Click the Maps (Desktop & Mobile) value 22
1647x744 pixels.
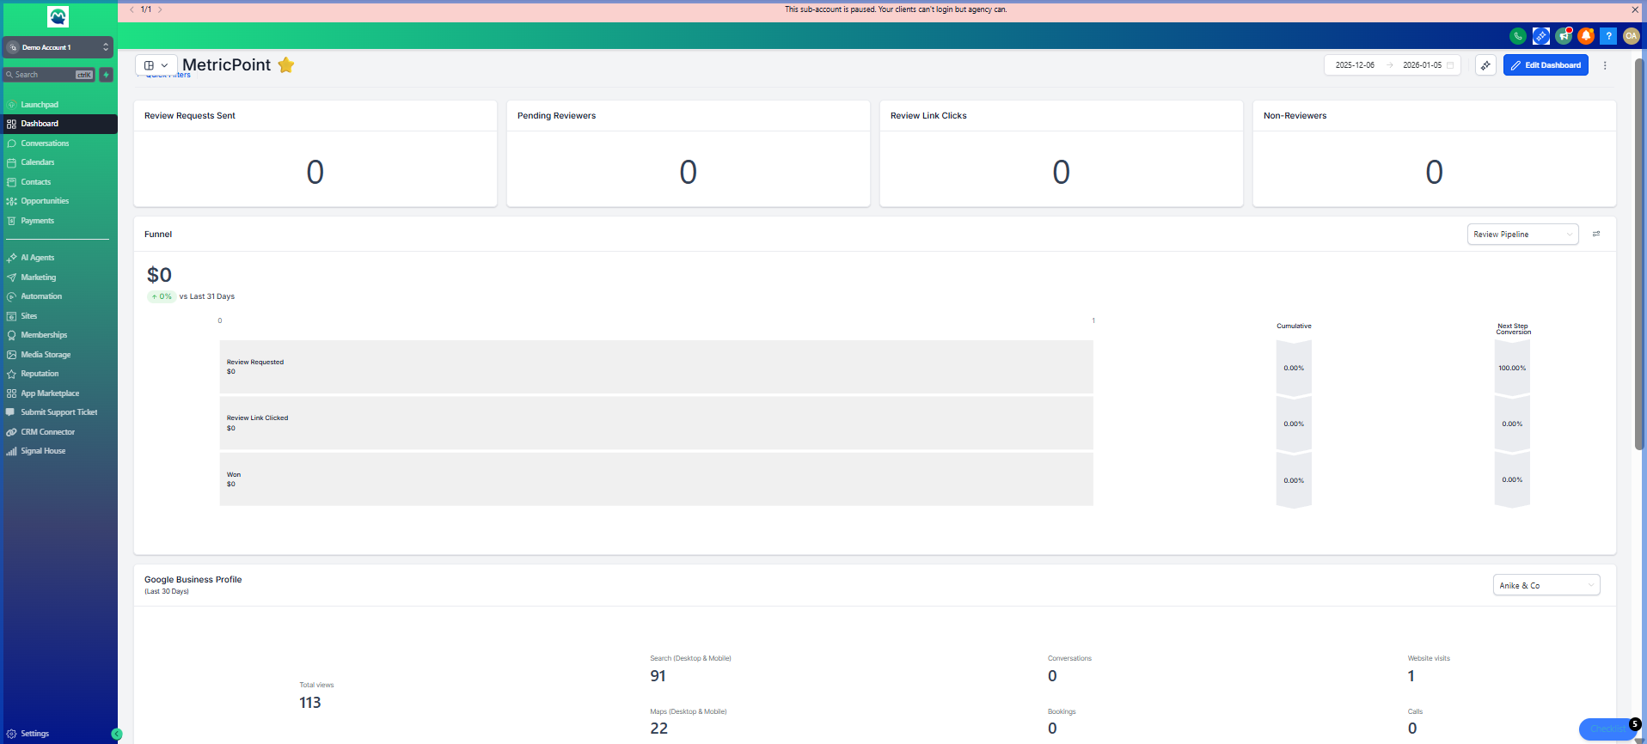point(658,729)
